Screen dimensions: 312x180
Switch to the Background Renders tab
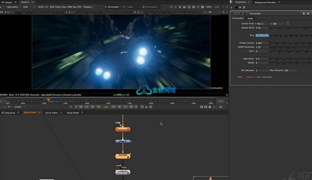(265, 2)
